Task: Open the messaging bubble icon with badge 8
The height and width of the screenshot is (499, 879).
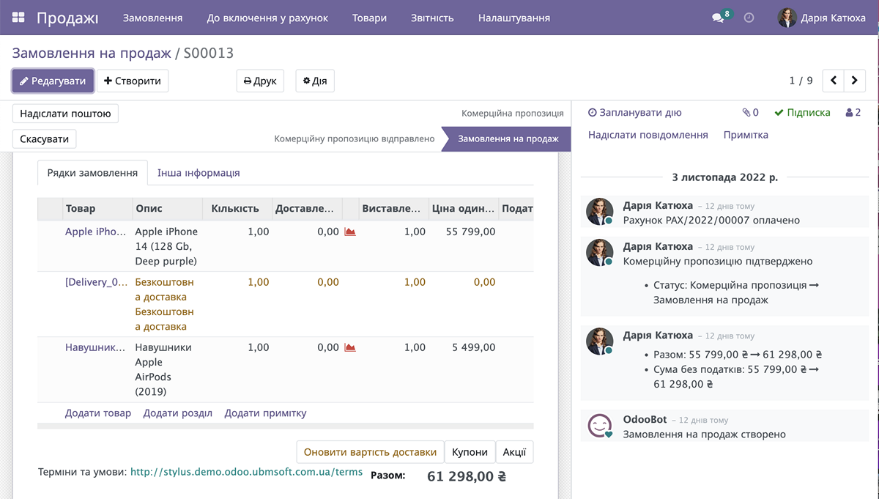Action: [x=716, y=17]
